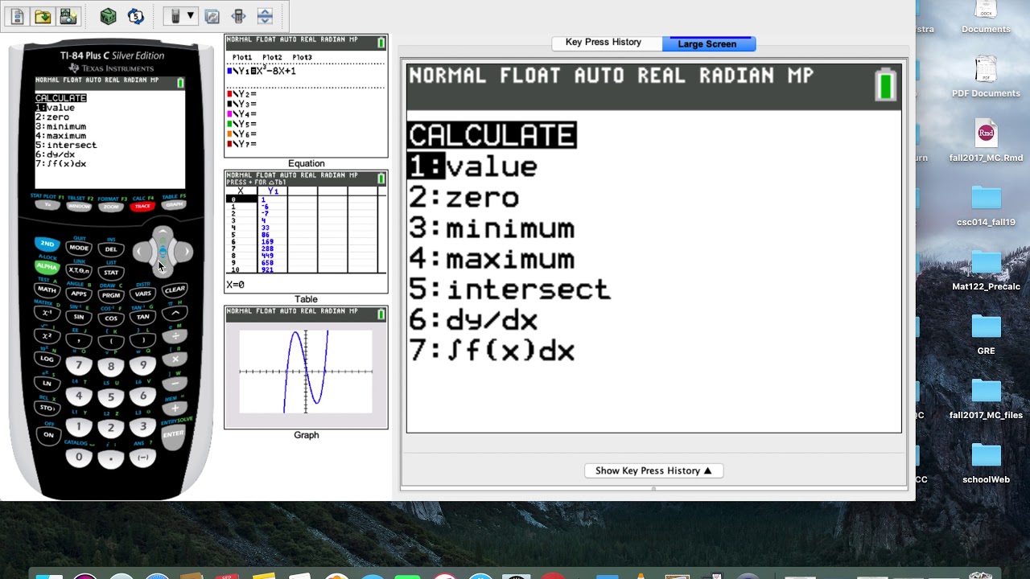Click the DEL calculator key
This screenshot has height=579, width=1030.
click(x=111, y=249)
